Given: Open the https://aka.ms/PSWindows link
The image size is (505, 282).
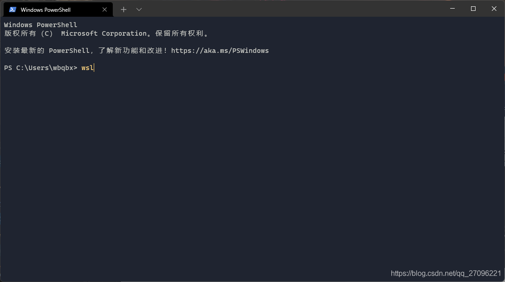Looking at the screenshot, I should pyautogui.click(x=220, y=51).
